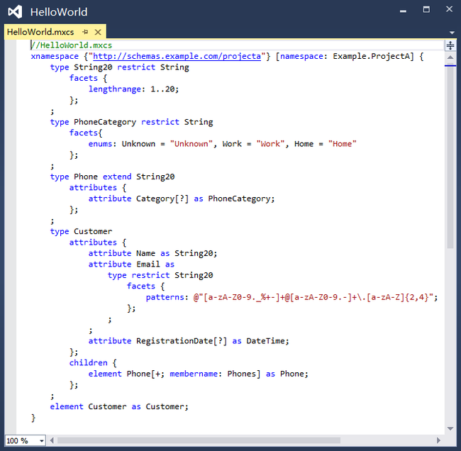Click the DateTime type name

(x=265, y=341)
